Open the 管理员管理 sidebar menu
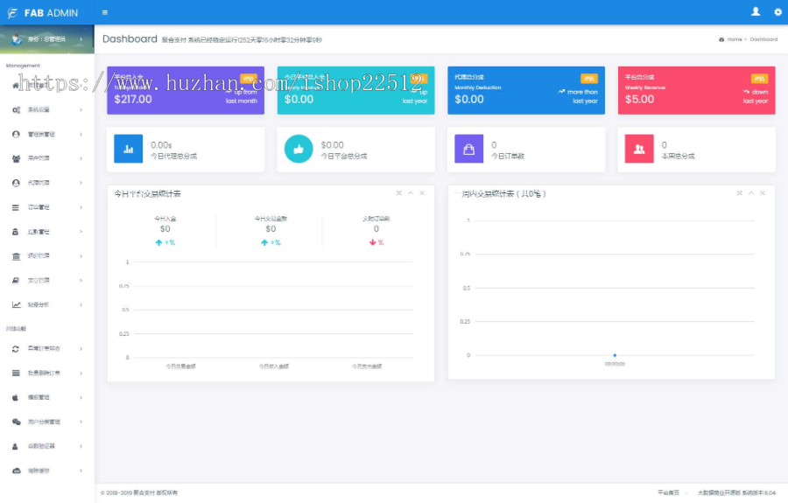The image size is (788, 503). coord(47,134)
